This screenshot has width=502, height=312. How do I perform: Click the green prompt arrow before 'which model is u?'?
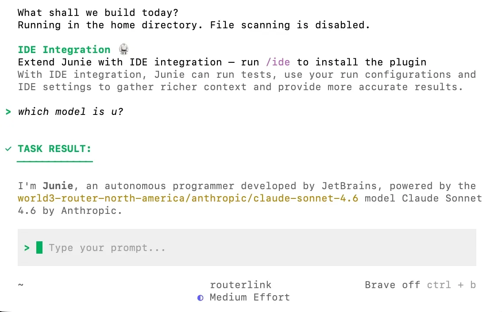pyautogui.click(x=8, y=111)
